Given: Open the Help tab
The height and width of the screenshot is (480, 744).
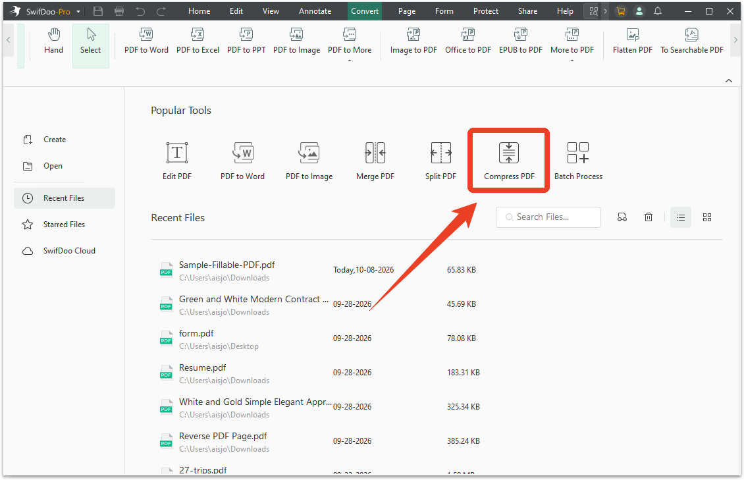Looking at the screenshot, I should 565,11.
